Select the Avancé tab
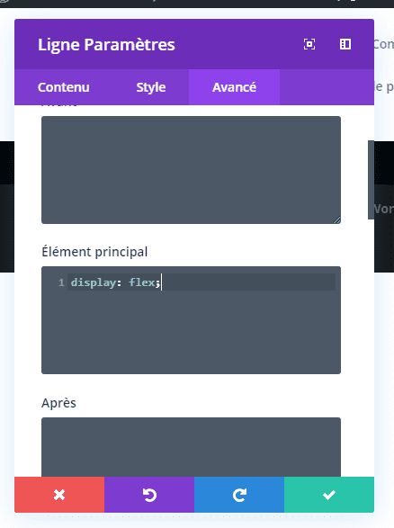 [x=234, y=87]
